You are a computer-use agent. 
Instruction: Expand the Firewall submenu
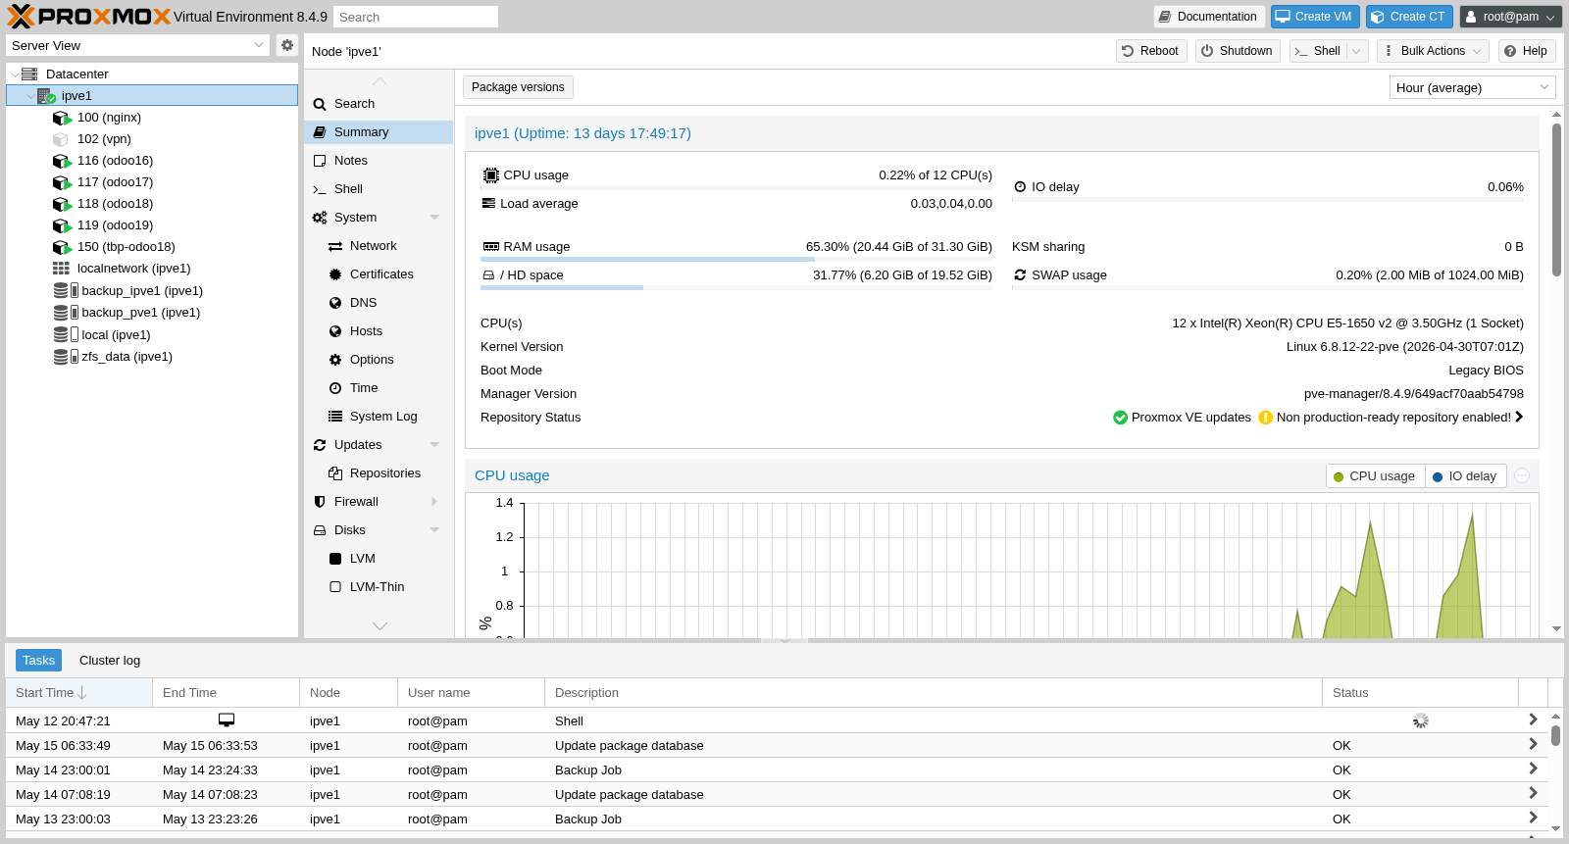pos(434,502)
